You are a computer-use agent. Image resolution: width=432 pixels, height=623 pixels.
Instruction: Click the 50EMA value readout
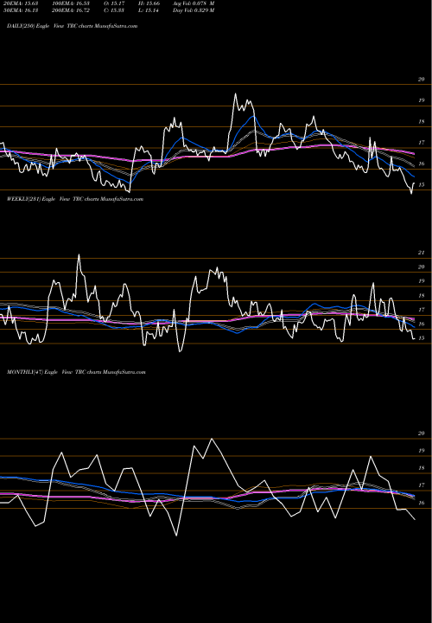coord(20,10)
